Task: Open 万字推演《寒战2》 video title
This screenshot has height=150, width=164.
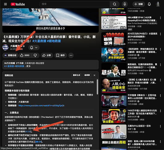Action: (142, 97)
